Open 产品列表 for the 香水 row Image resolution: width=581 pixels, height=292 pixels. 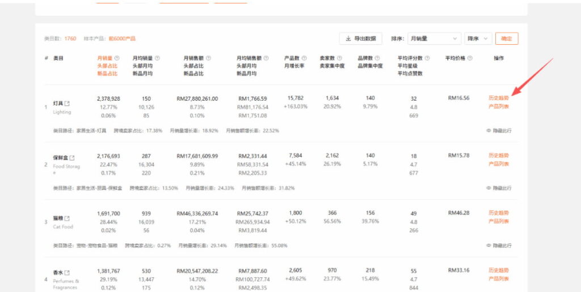[x=499, y=278]
